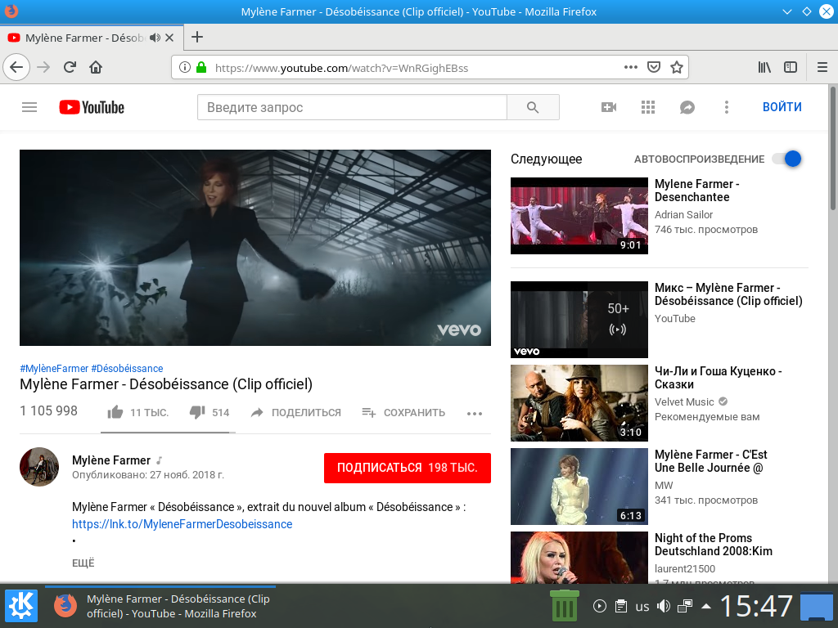Like the video with thumbs up

(x=115, y=413)
